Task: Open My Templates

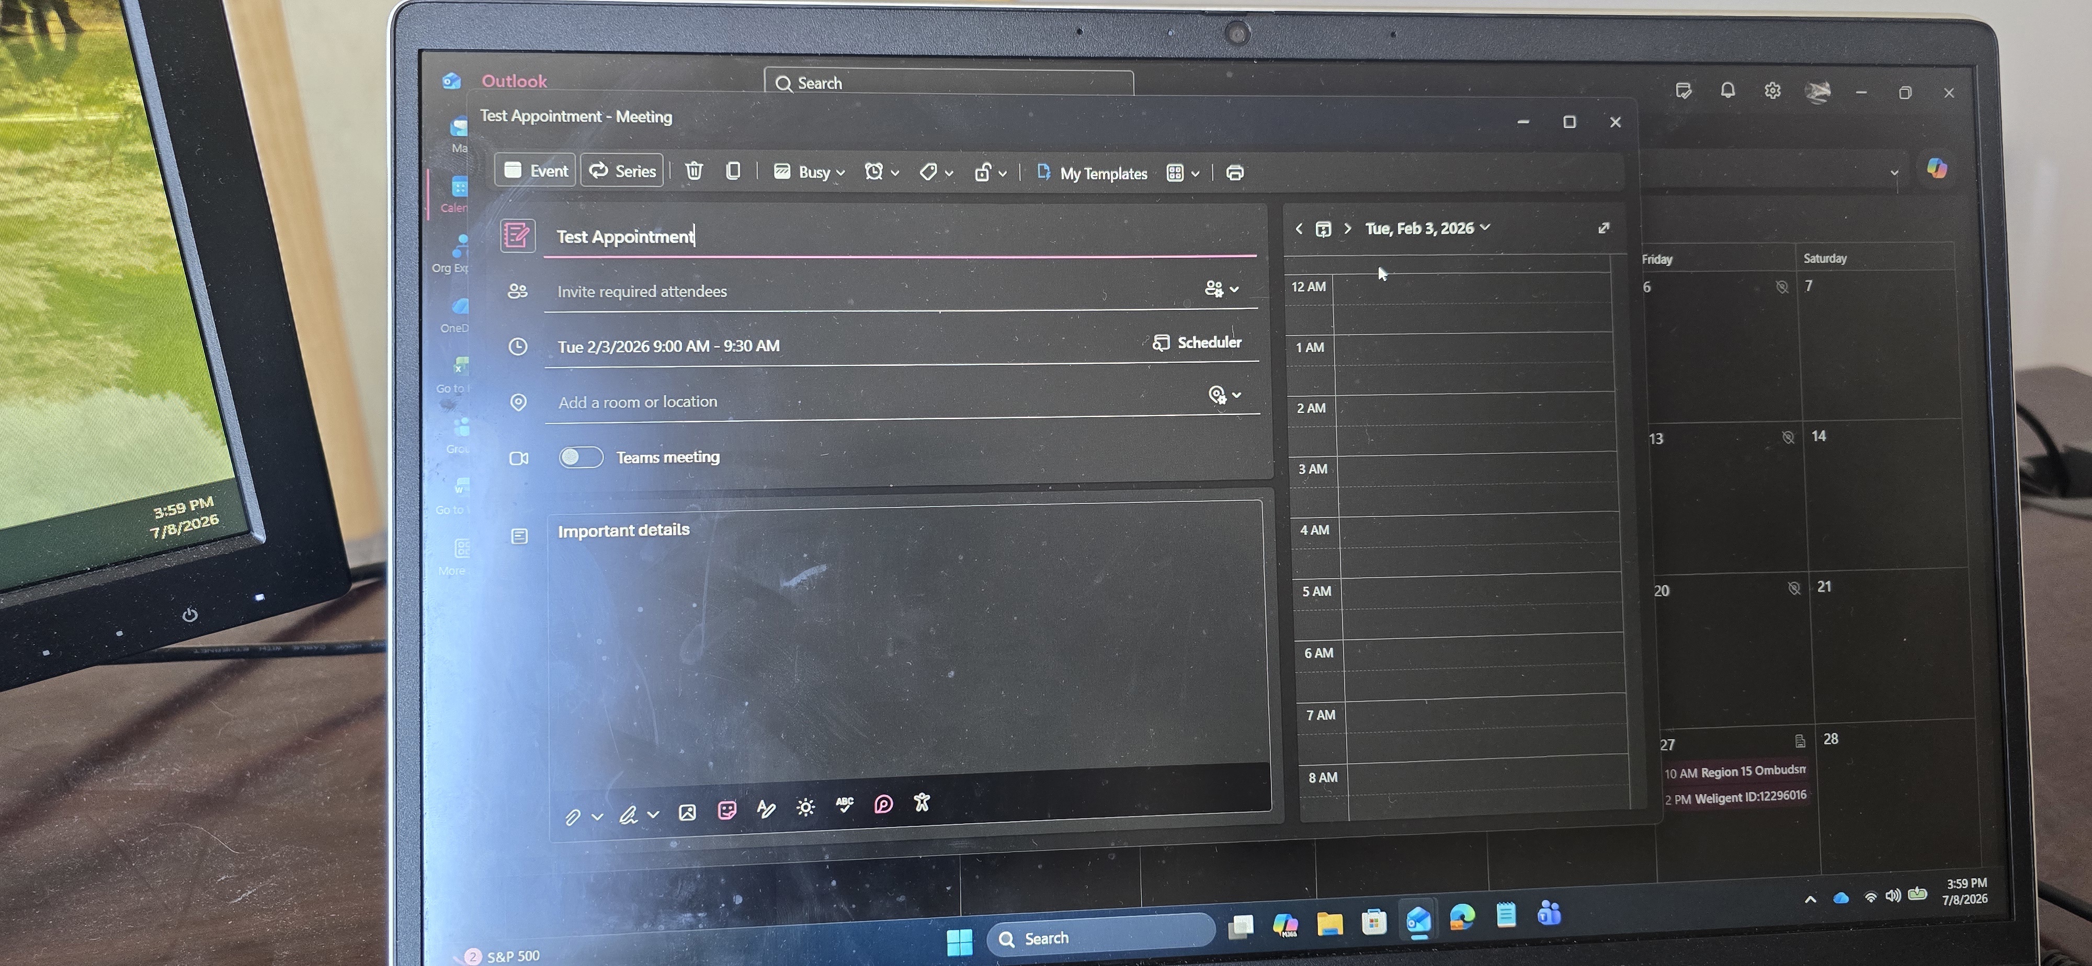Action: coord(1093,173)
